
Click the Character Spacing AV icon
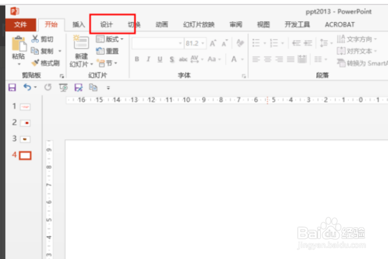click(195, 59)
